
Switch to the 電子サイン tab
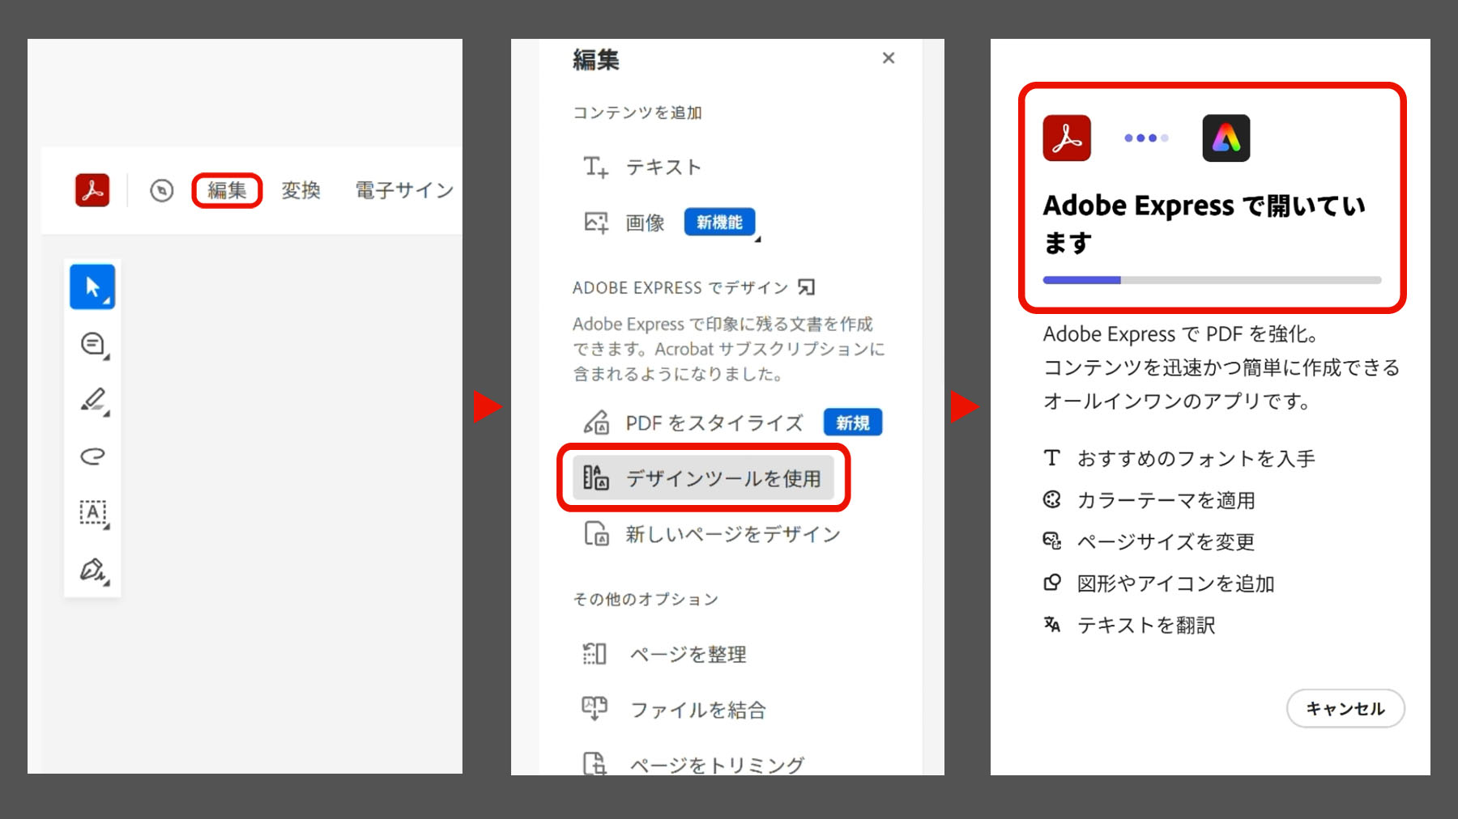coord(404,190)
